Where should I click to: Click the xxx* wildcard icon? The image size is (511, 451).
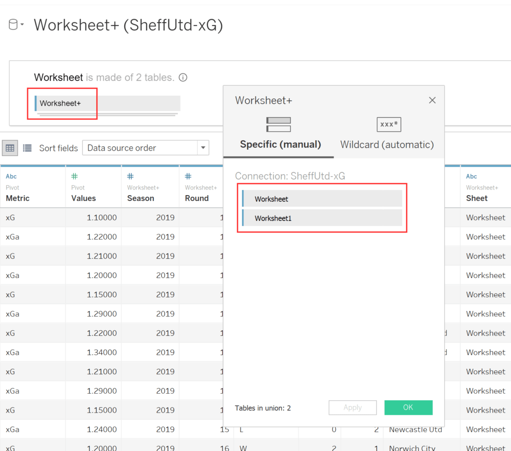point(389,124)
